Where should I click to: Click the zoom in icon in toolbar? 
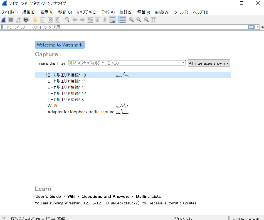click(131, 20)
